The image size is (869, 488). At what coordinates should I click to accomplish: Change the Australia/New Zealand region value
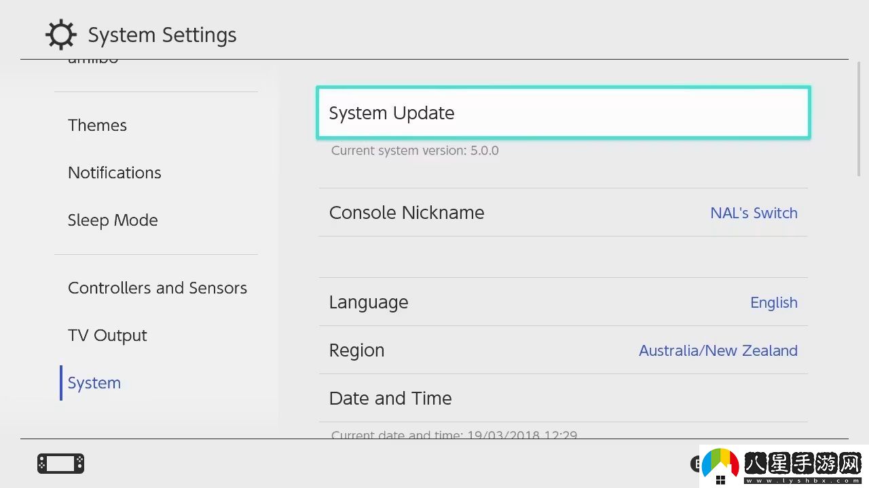point(718,350)
